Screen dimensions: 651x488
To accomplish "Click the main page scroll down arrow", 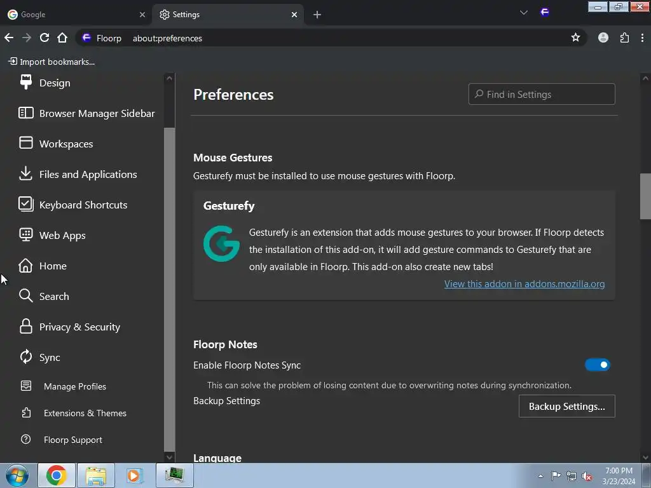I will coord(645,457).
